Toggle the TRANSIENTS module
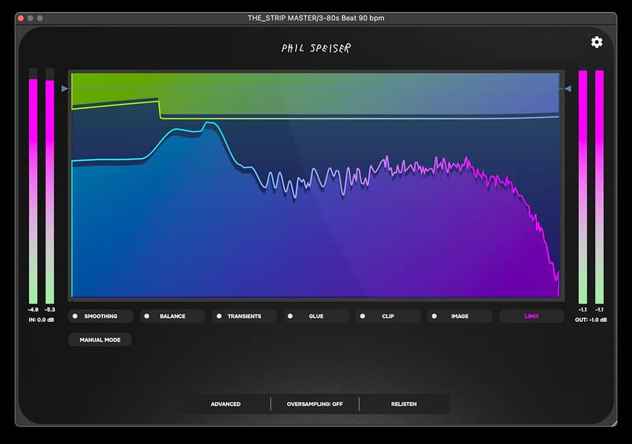This screenshot has width=632, height=444. point(244,316)
